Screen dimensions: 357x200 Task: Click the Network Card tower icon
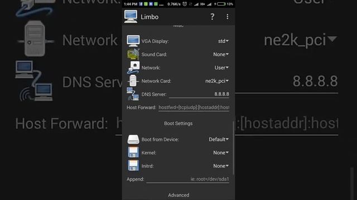pyautogui.click(x=133, y=81)
